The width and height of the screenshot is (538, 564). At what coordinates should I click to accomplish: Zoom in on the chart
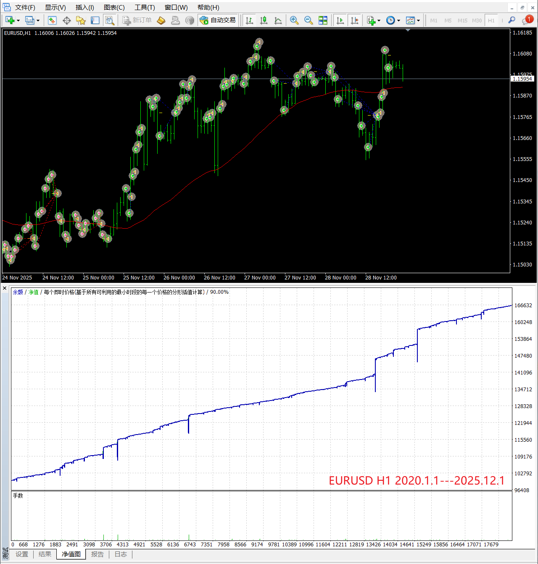294,20
